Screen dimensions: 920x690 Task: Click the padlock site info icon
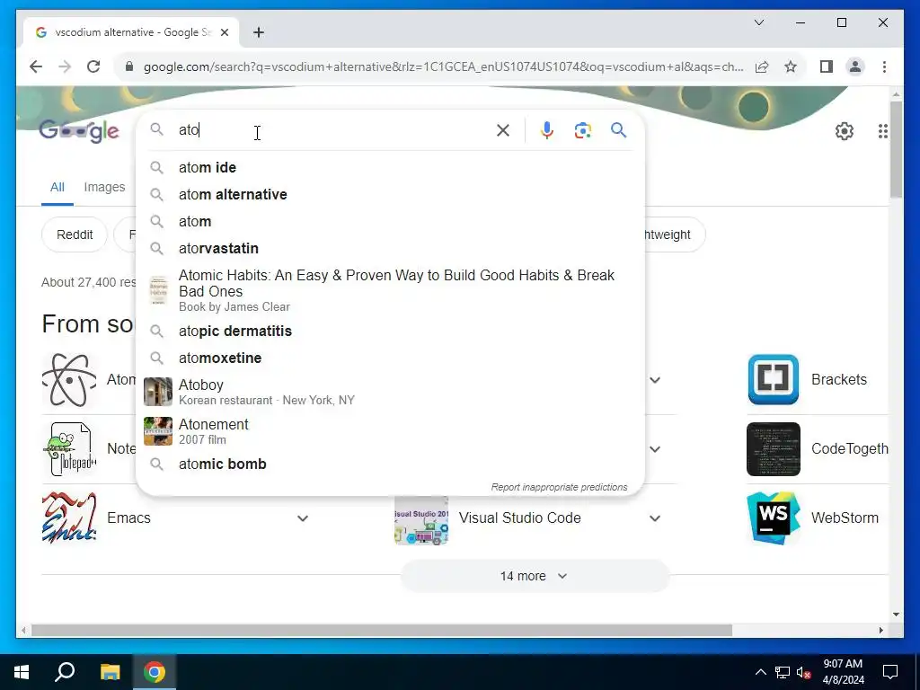point(129,66)
